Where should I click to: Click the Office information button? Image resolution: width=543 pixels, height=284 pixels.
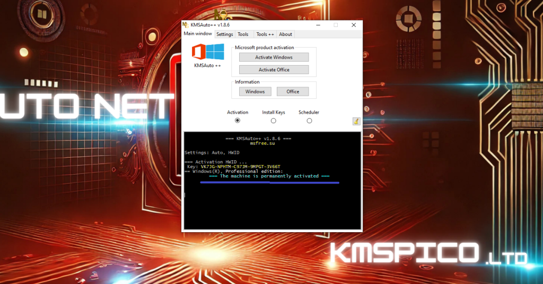pos(293,91)
